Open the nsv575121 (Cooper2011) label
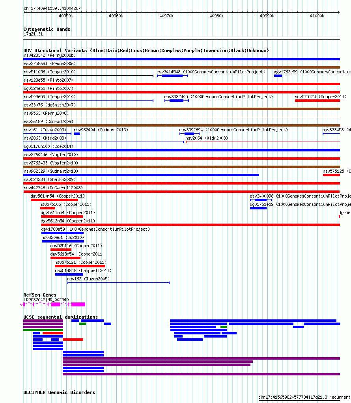The image size is (351, 403). click(x=80, y=262)
